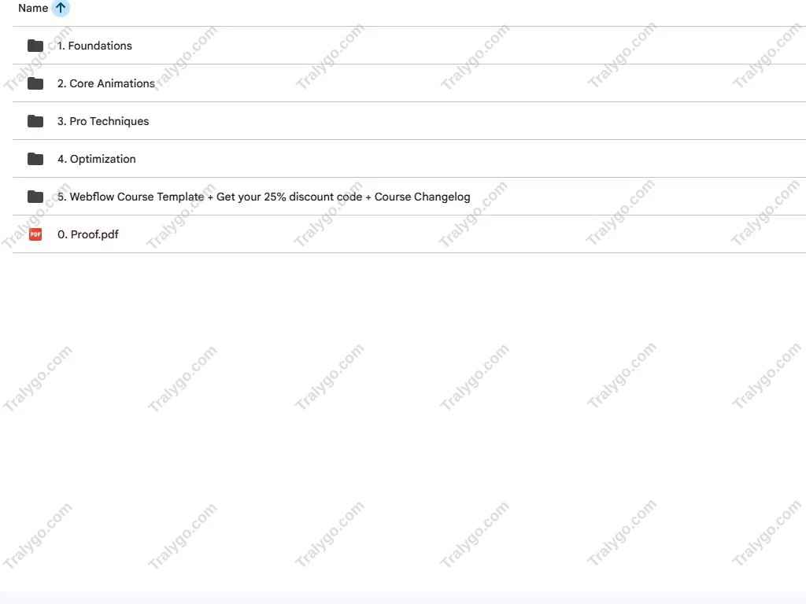The height and width of the screenshot is (604, 806).
Task: Reverse sort order with the up arrow
Action: (61, 8)
